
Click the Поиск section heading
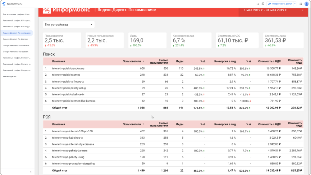[49, 54]
